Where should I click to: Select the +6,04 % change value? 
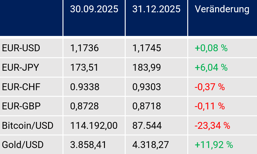(x=211, y=67)
